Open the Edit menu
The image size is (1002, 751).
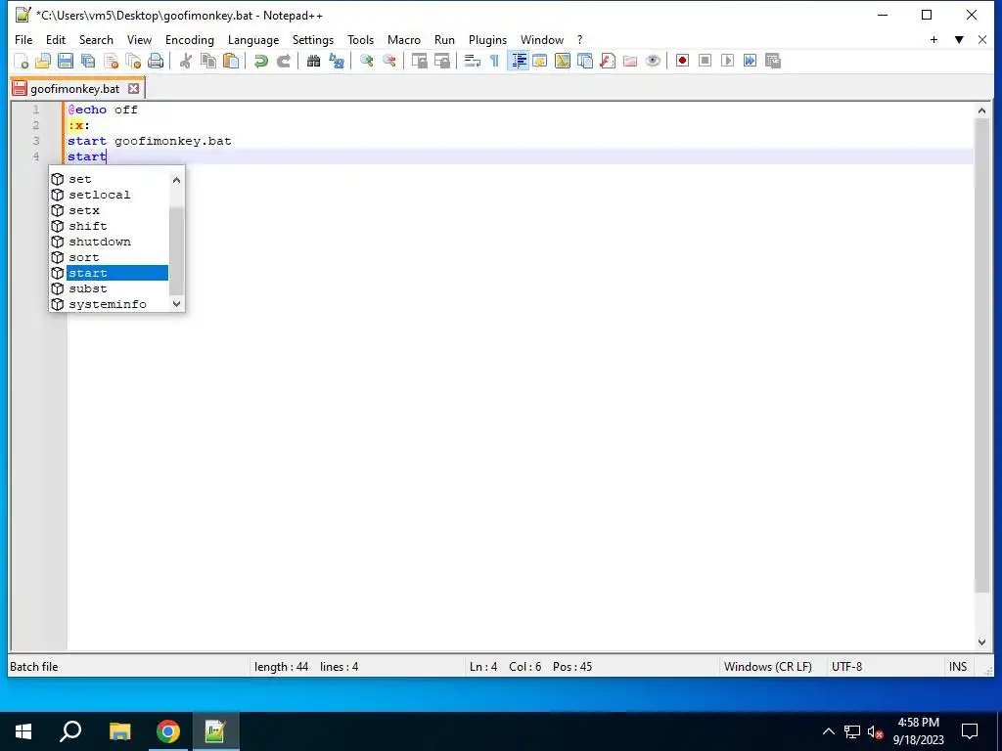(56, 39)
